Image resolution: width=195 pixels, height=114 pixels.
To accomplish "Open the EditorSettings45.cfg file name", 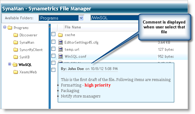I will point(82,42).
